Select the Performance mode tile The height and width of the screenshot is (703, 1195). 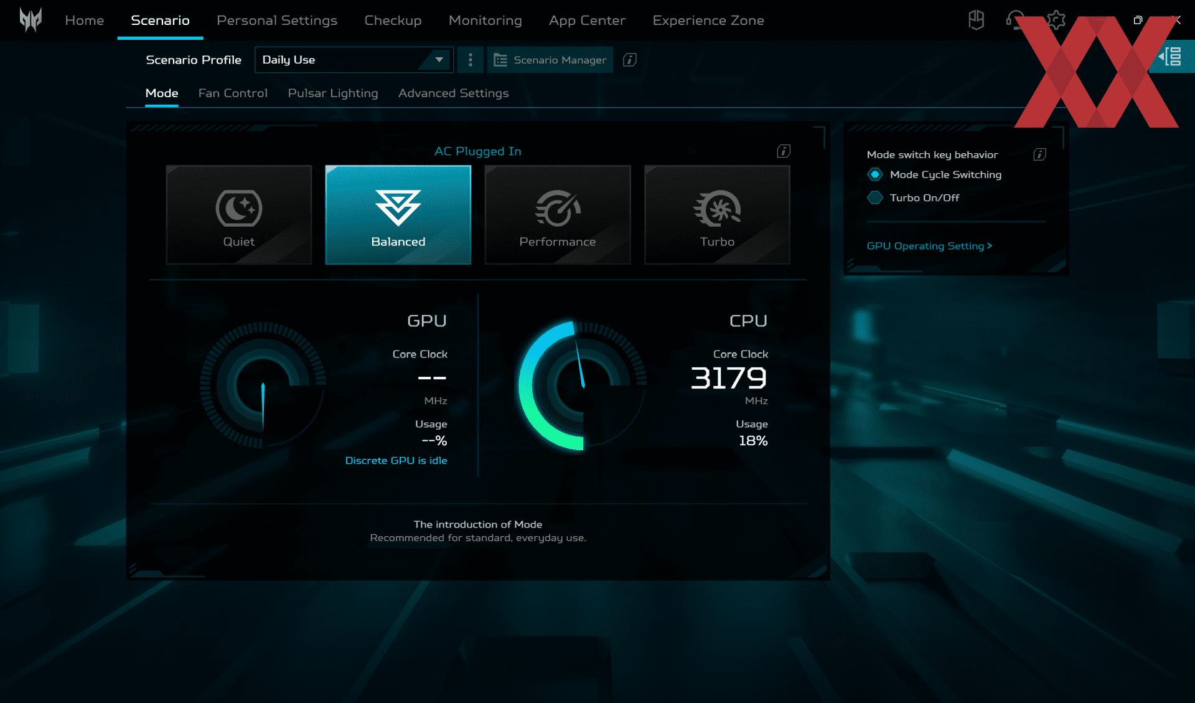pos(557,215)
